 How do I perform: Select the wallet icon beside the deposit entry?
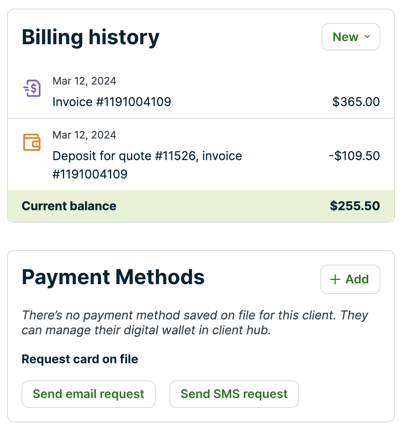32,142
